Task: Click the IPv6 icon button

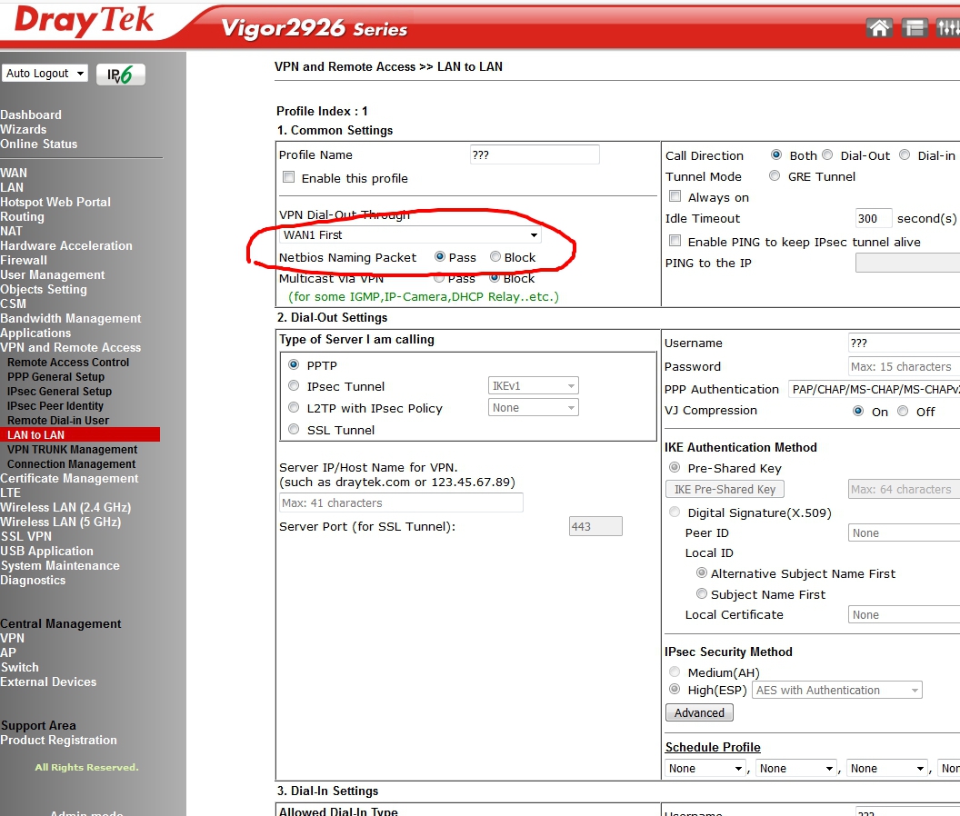Action: tap(120, 75)
